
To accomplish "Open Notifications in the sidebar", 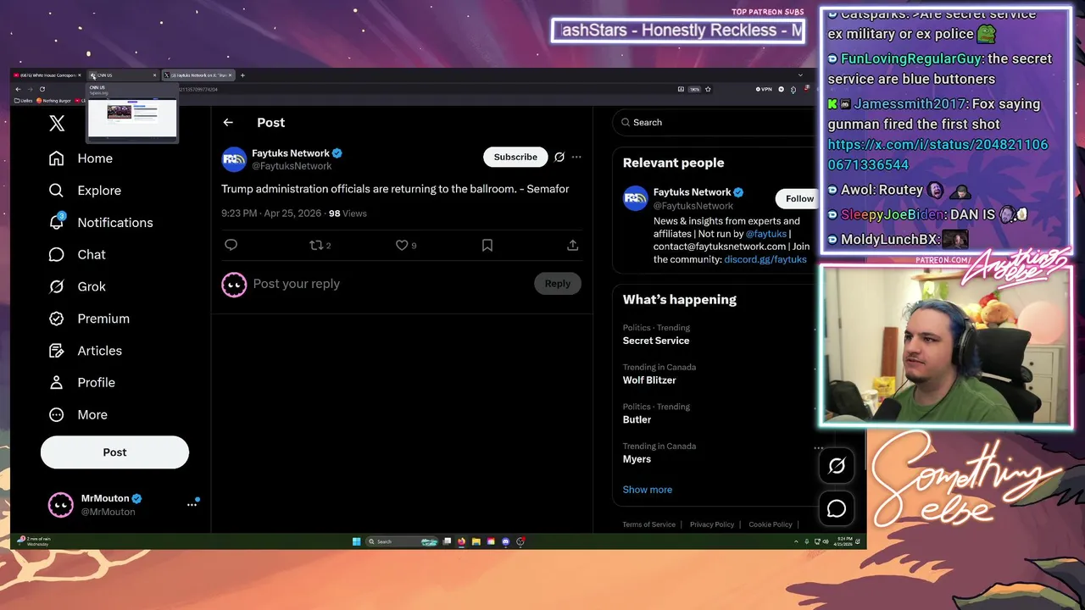I will [102, 223].
